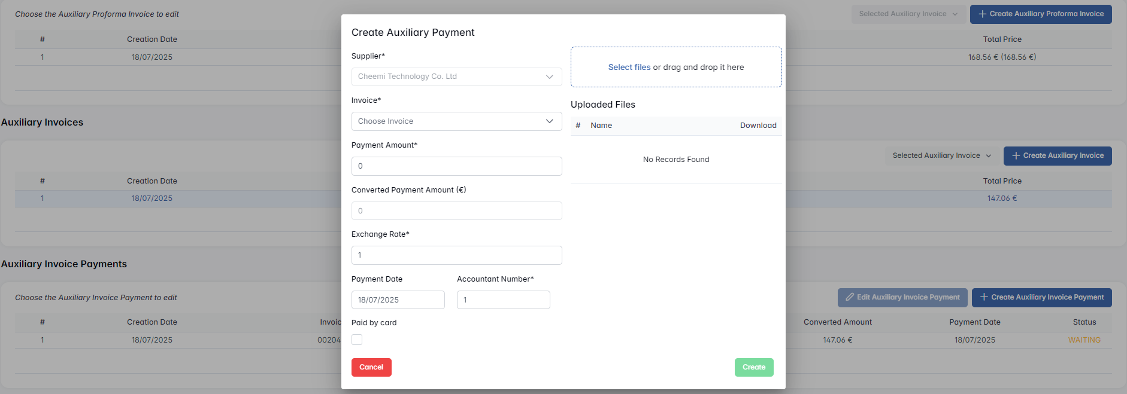
Task: Open the Payment Date field
Action: pyautogui.click(x=398, y=300)
